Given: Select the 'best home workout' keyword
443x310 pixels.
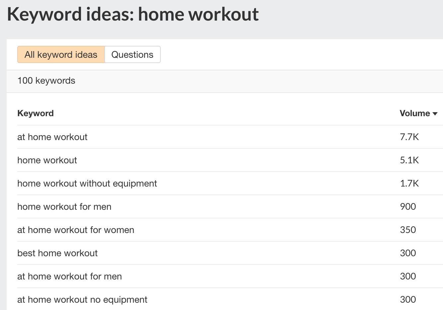Looking at the screenshot, I should [x=57, y=253].
